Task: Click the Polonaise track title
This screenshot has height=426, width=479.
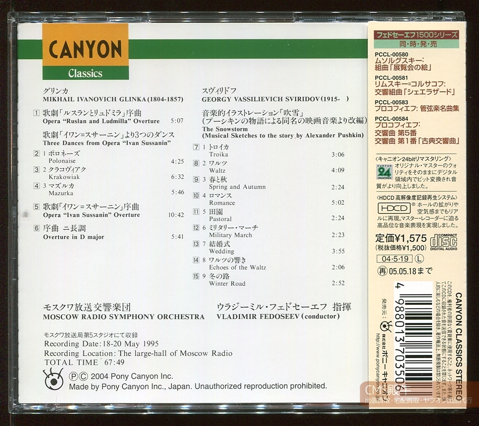Action: (62, 161)
